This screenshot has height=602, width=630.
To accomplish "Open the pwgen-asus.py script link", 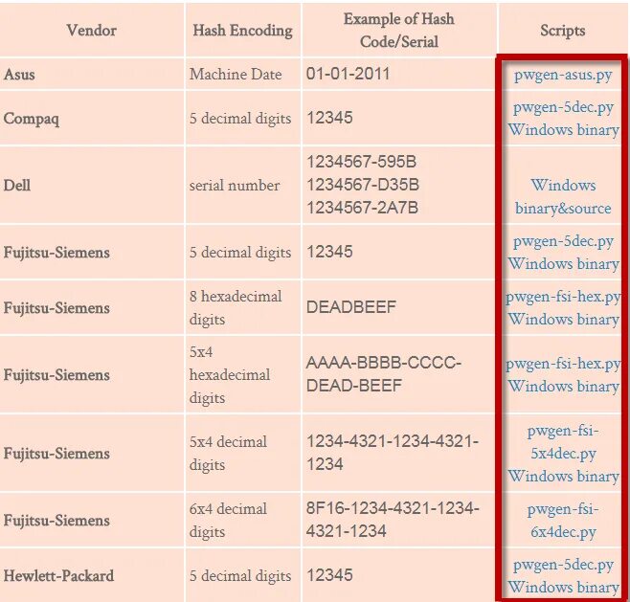I will coord(563,75).
